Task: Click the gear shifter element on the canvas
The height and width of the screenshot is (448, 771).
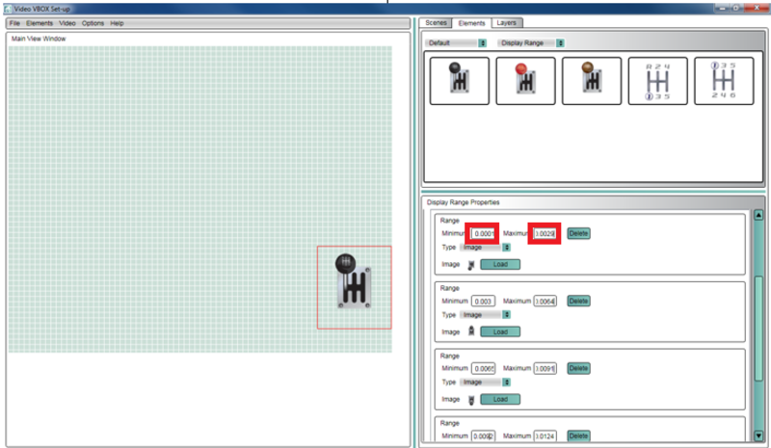Action: tap(354, 283)
